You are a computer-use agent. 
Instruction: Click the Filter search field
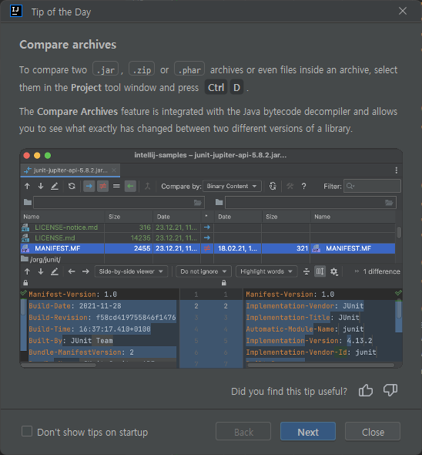(372, 187)
